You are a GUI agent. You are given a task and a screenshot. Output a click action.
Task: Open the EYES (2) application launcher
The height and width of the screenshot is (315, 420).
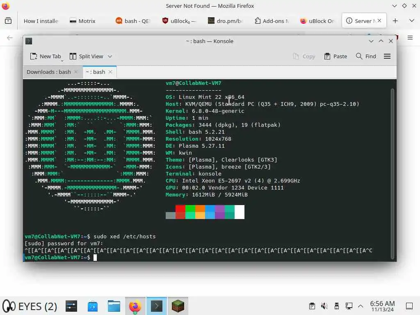pos(30,306)
